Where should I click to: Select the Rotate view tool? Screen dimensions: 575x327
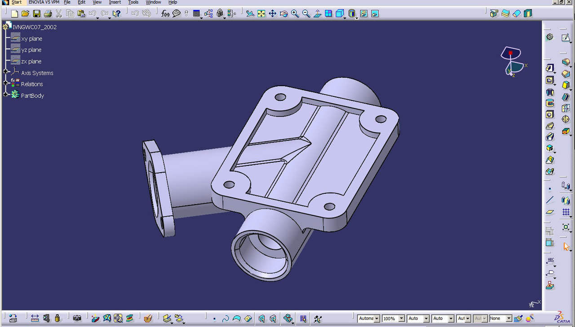[x=284, y=13]
